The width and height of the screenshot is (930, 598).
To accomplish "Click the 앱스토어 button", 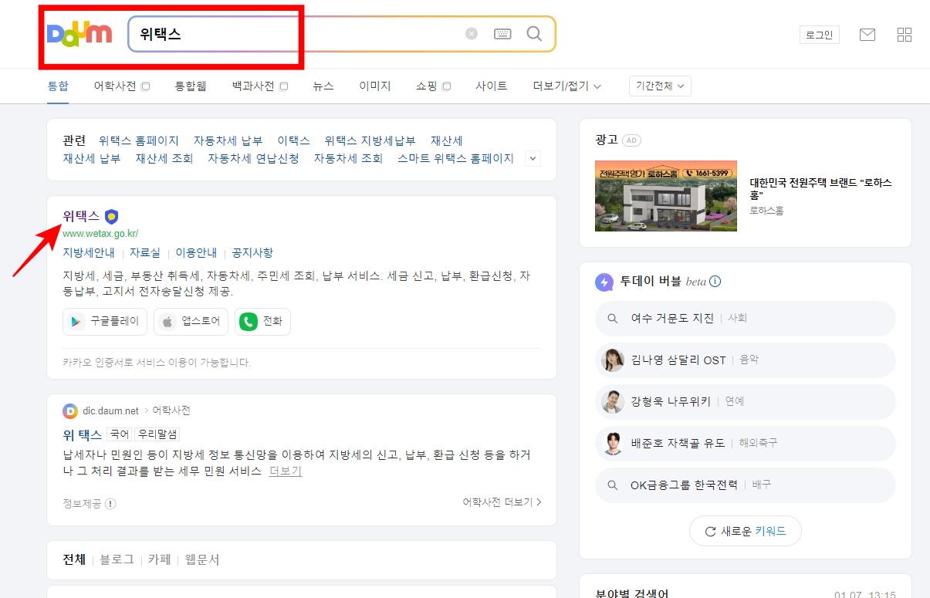I will tap(191, 322).
